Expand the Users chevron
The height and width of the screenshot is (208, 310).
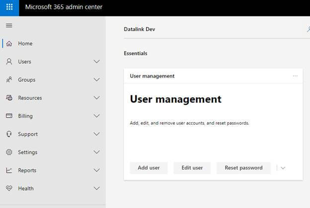(x=96, y=62)
